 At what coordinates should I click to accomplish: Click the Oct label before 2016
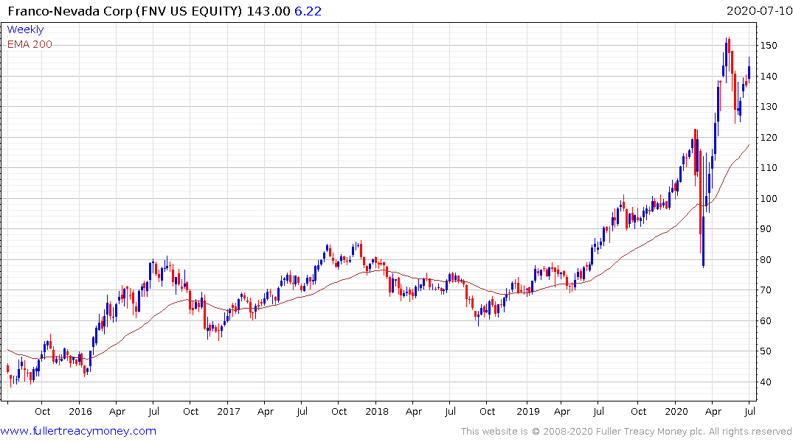click(x=43, y=412)
